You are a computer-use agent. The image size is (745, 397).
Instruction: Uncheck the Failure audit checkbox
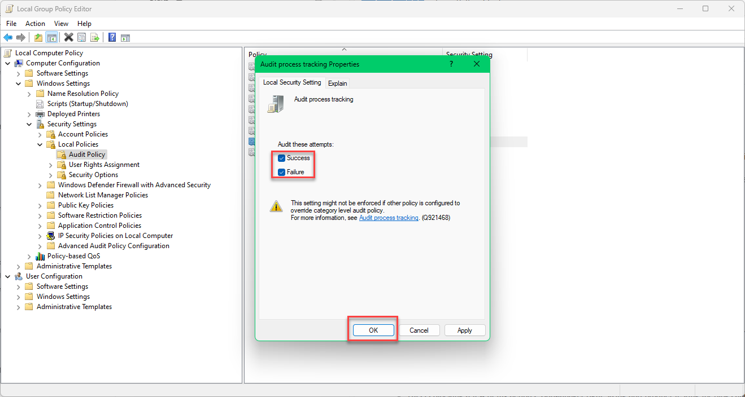tap(281, 171)
